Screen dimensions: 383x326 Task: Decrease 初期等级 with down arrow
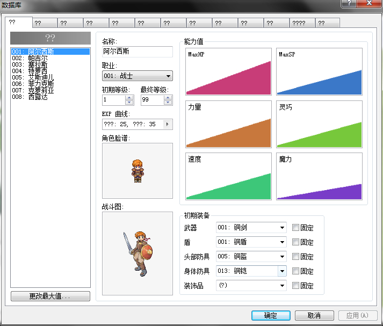point(129,103)
